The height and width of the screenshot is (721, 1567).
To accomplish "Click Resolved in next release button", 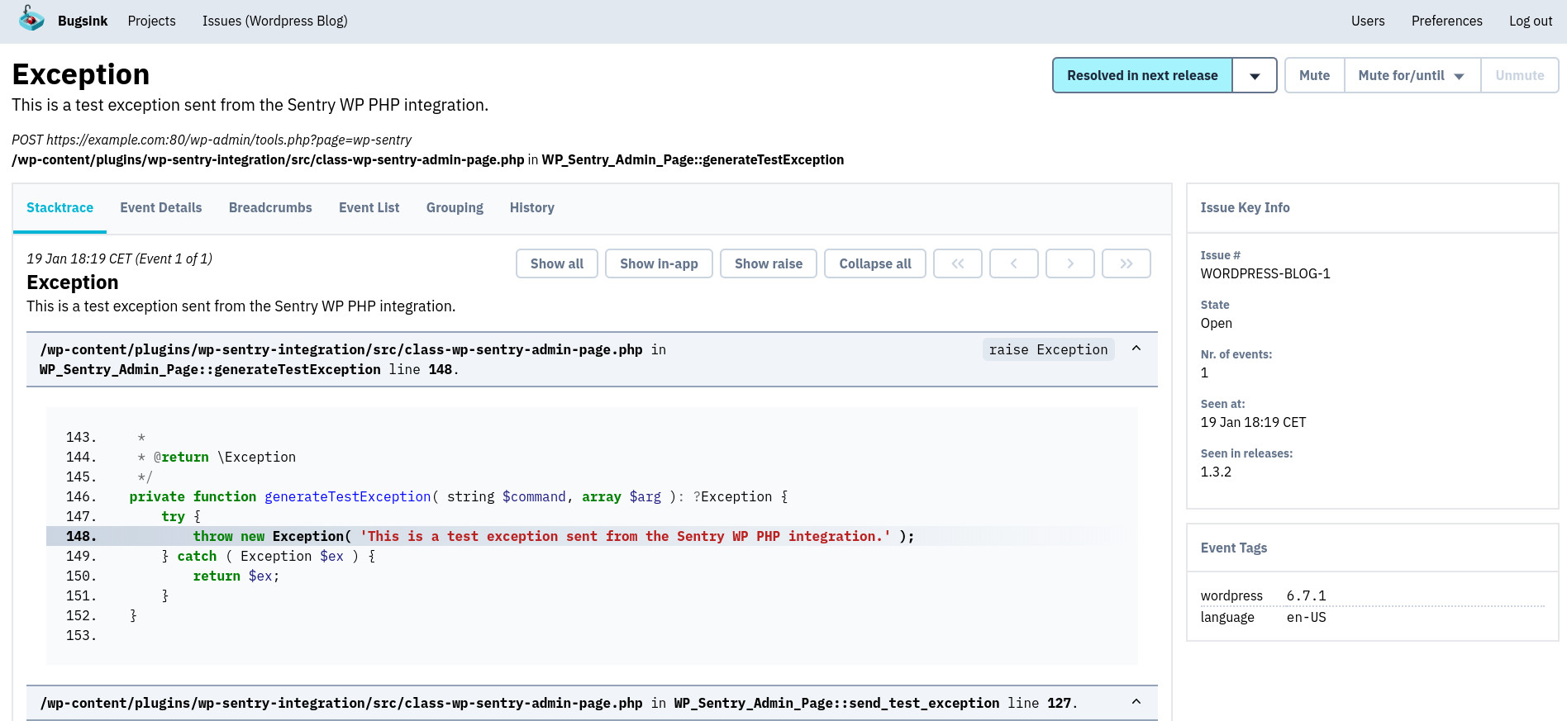I will tap(1142, 76).
